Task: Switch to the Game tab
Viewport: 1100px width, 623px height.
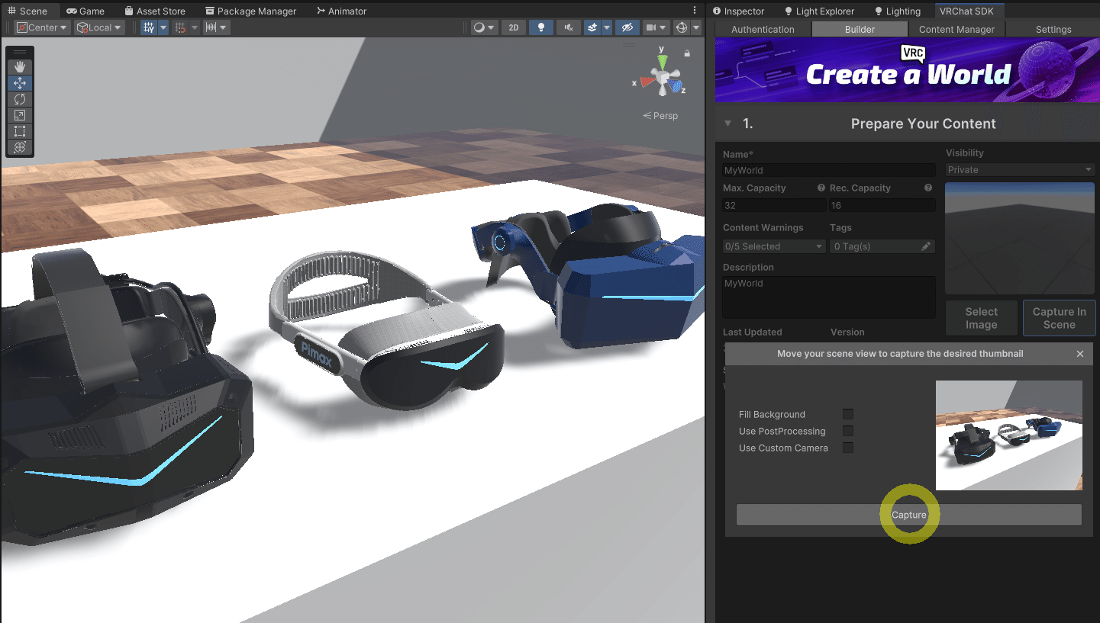Action: (85, 11)
